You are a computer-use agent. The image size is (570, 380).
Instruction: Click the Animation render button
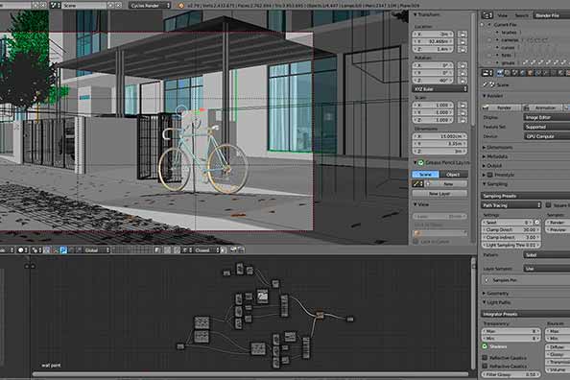click(542, 107)
